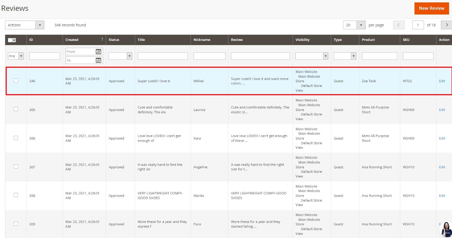This screenshot has width=452, height=238.
Task: Open the select-all checkbox dropdown in header
Action: 14,40
